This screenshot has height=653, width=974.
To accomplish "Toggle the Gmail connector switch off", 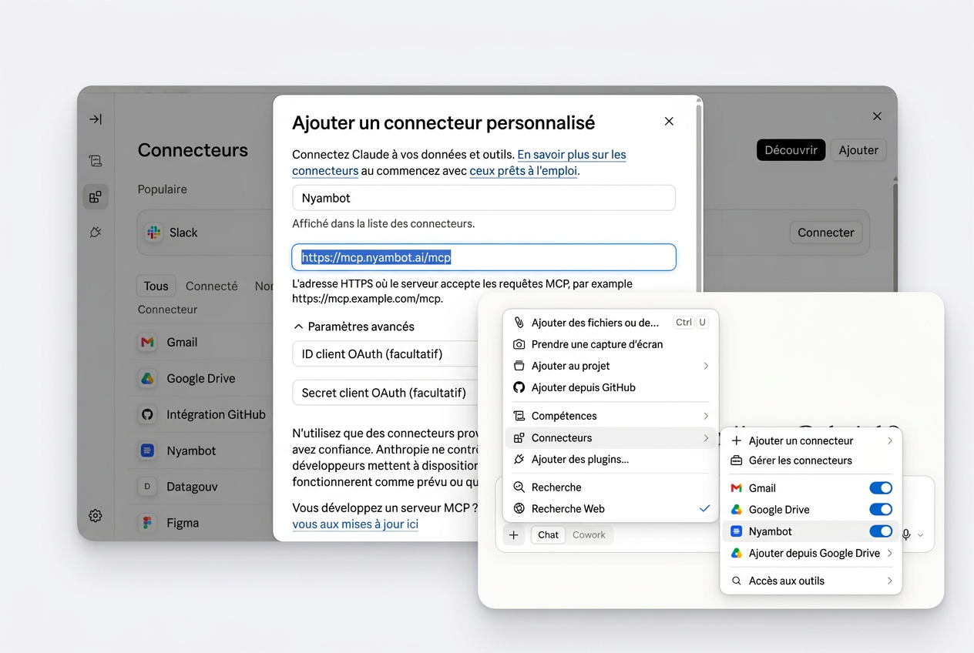I will pyautogui.click(x=881, y=488).
